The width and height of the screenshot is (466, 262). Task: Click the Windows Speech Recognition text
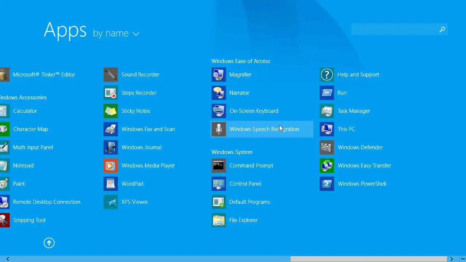[264, 129]
